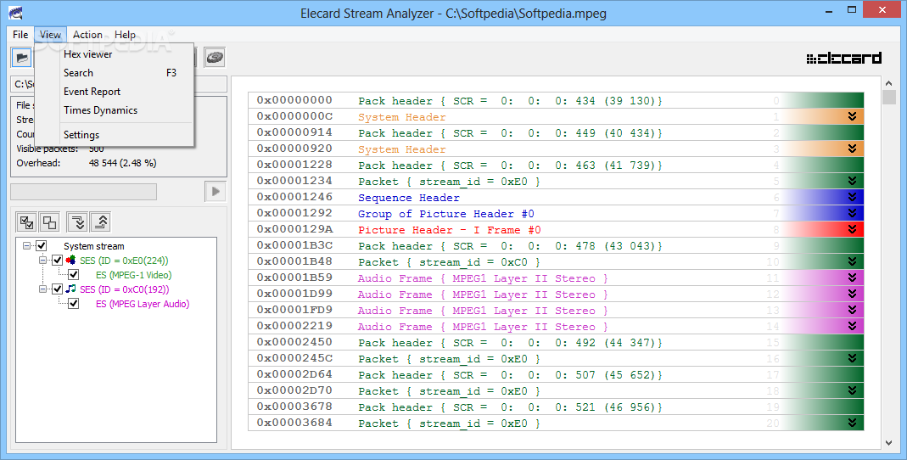Viewport: 907px width, 460px height.
Task: Expand the Sequence Header row chevron
Action: [852, 197]
